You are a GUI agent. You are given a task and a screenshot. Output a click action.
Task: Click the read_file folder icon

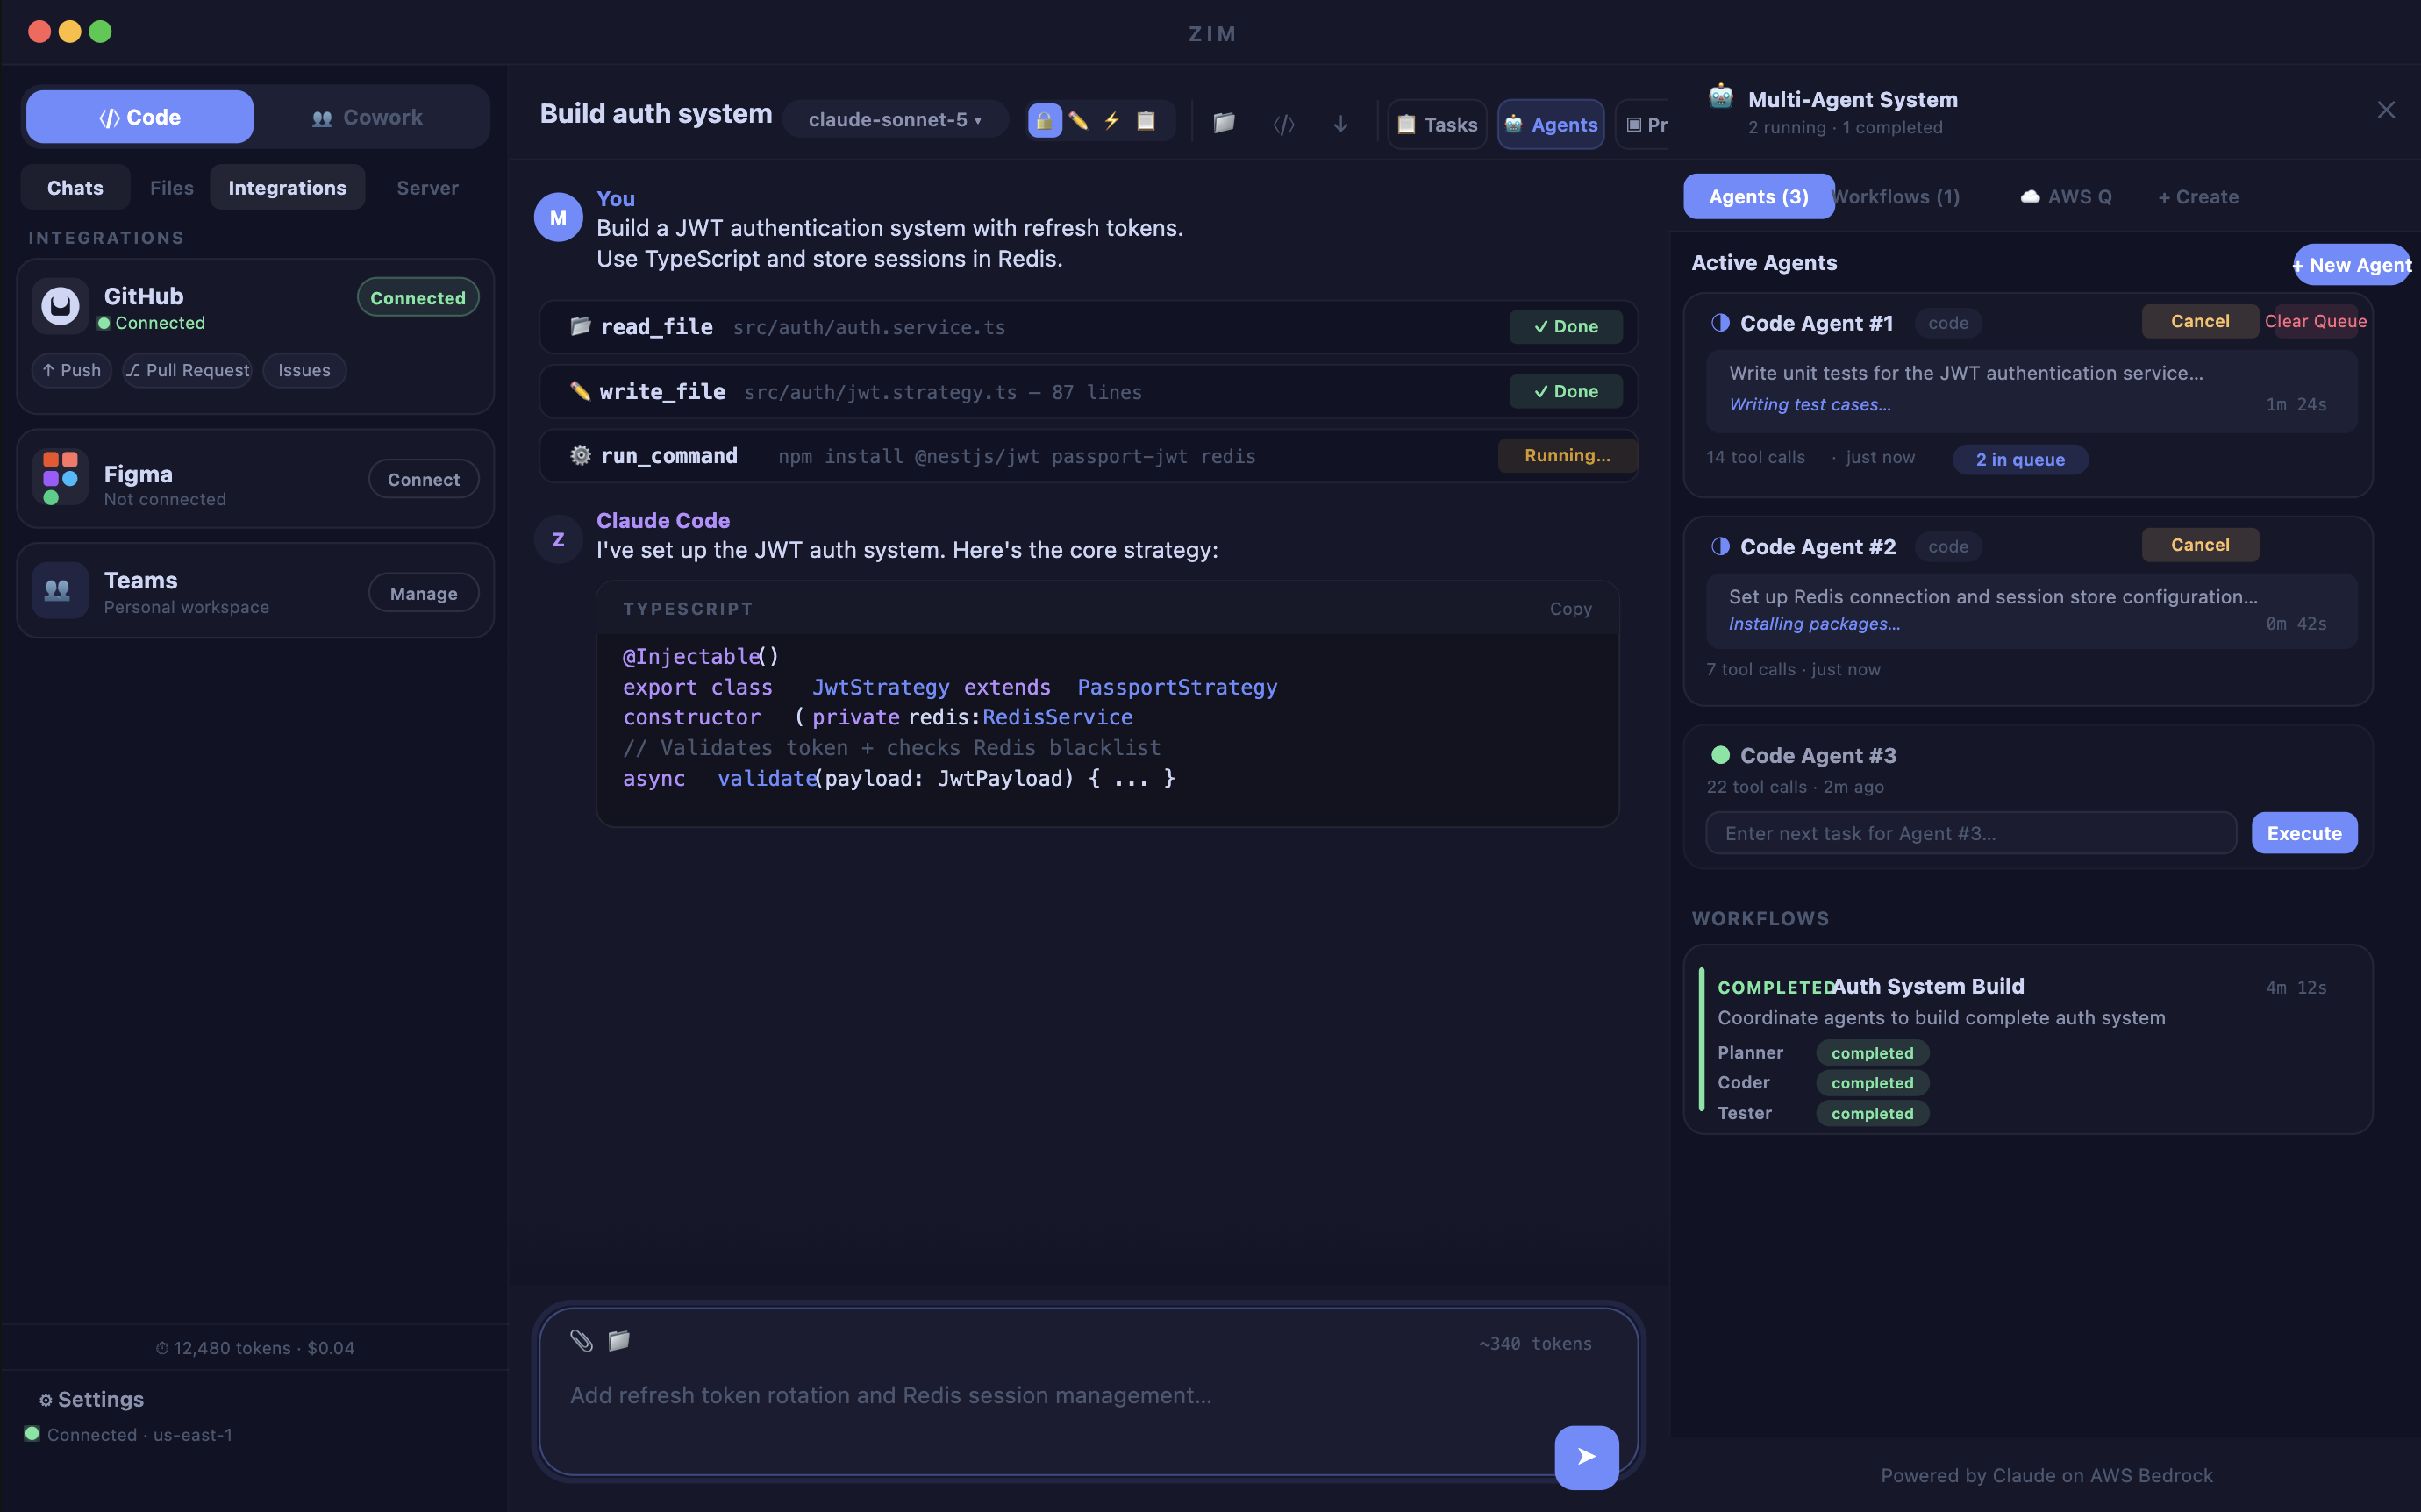(x=580, y=326)
